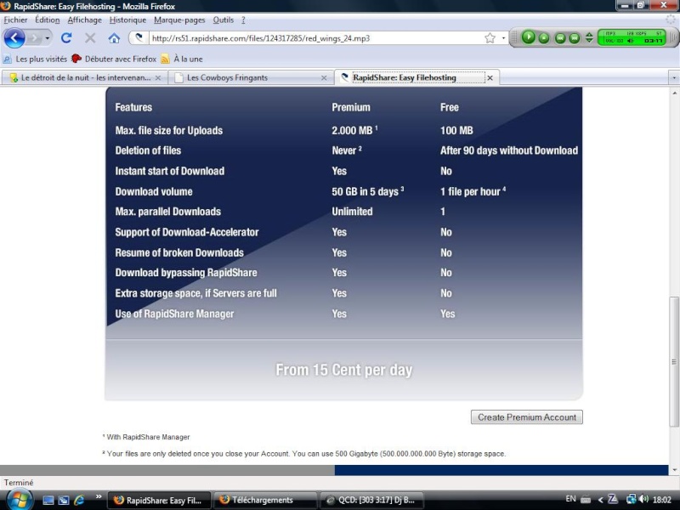This screenshot has width=680, height=510.
Task: Click the Unlimited parallel downloads value
Action: pyautogui.click(x=352, y=212)
